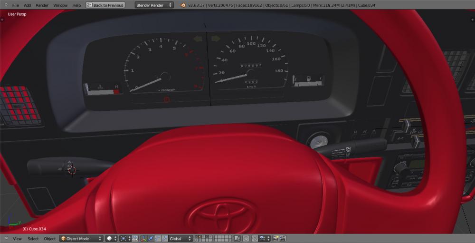This screenshot has width=475, height=243.
Task: Click the top-right viewport region expander plus
Action: (x=473, y=19)
